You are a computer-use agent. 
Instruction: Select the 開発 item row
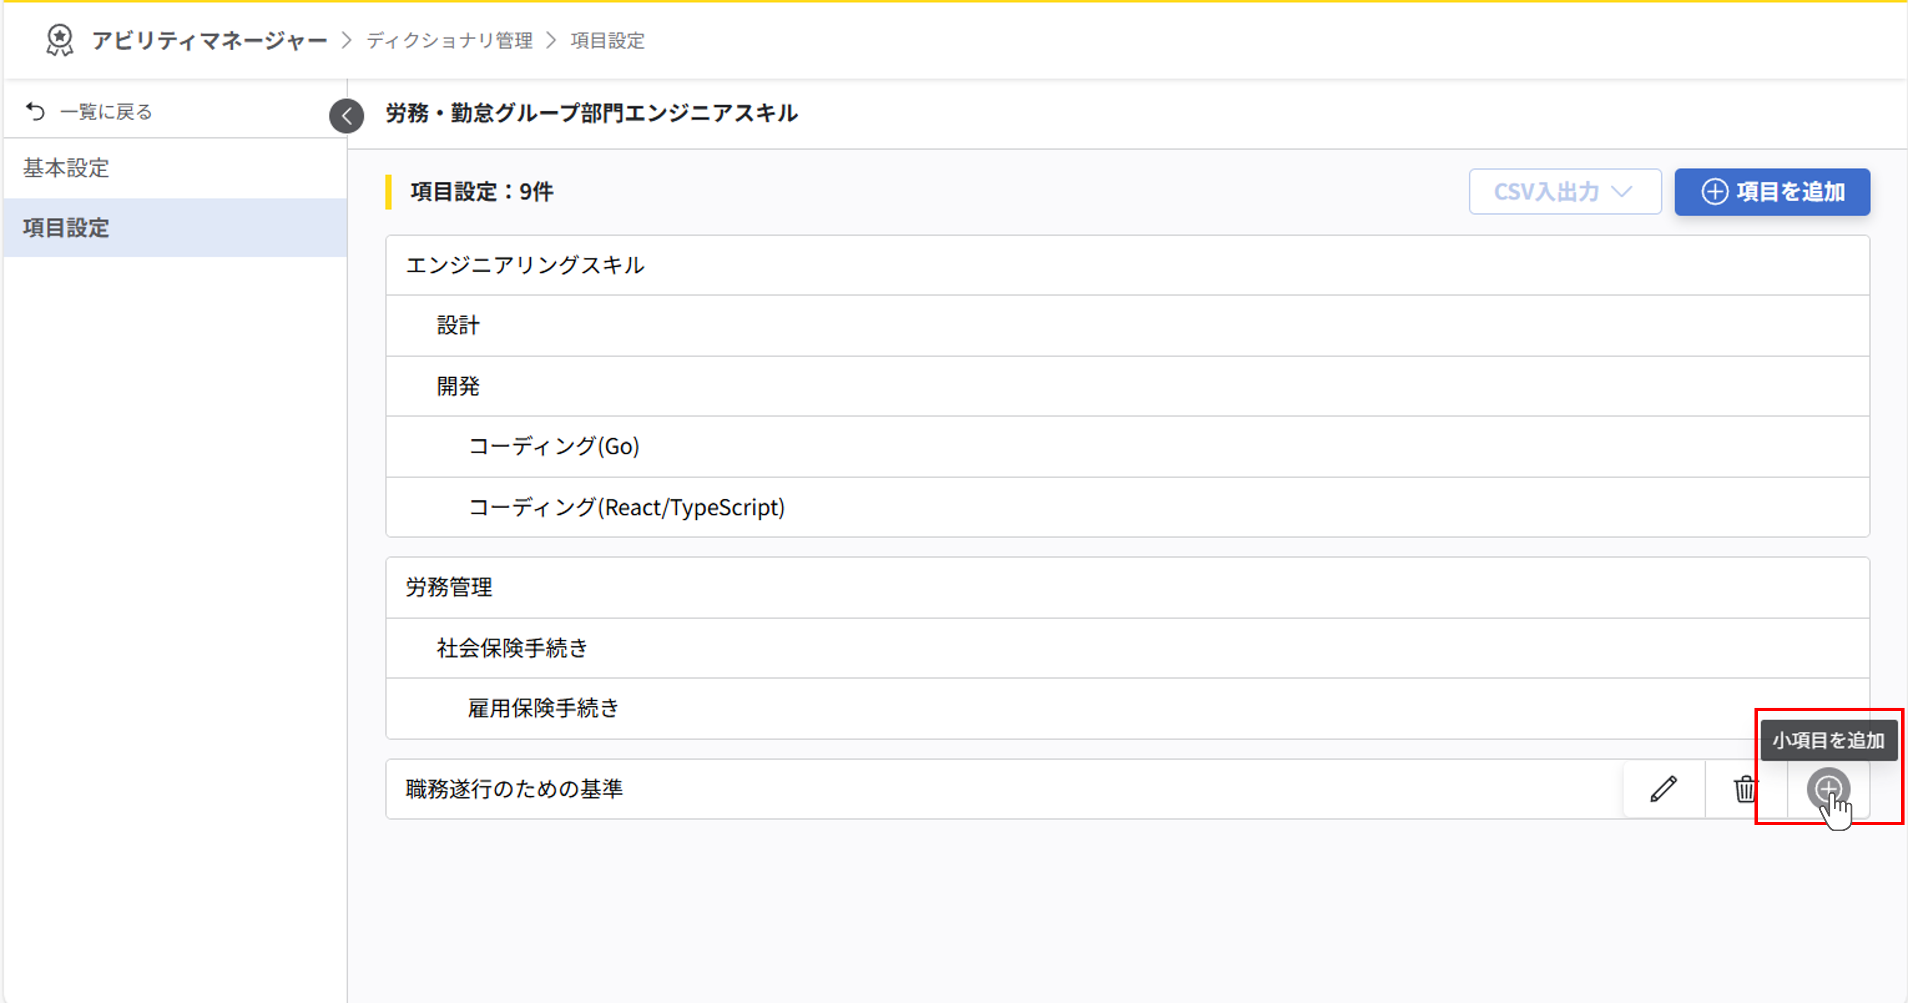[458, 386]
